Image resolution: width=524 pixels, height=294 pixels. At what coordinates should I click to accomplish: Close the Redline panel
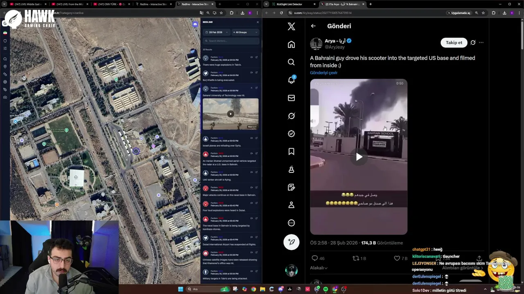point(257,22)
